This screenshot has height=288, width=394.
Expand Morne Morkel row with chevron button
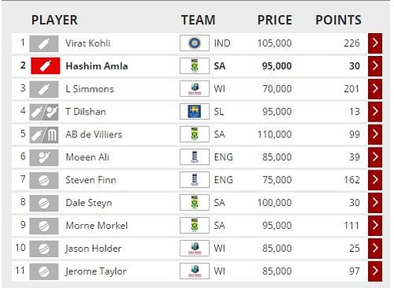point(375,226)
